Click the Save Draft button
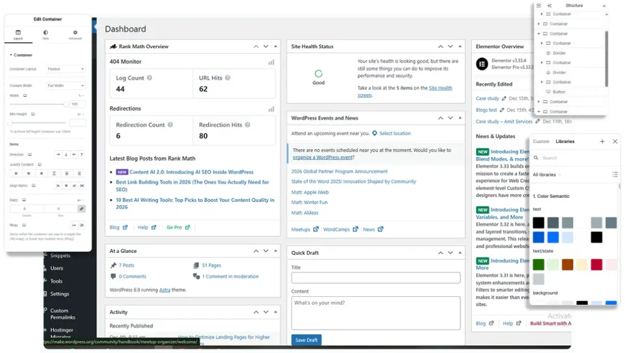Screen dimensions: 625x353 (x=306, y=340)
